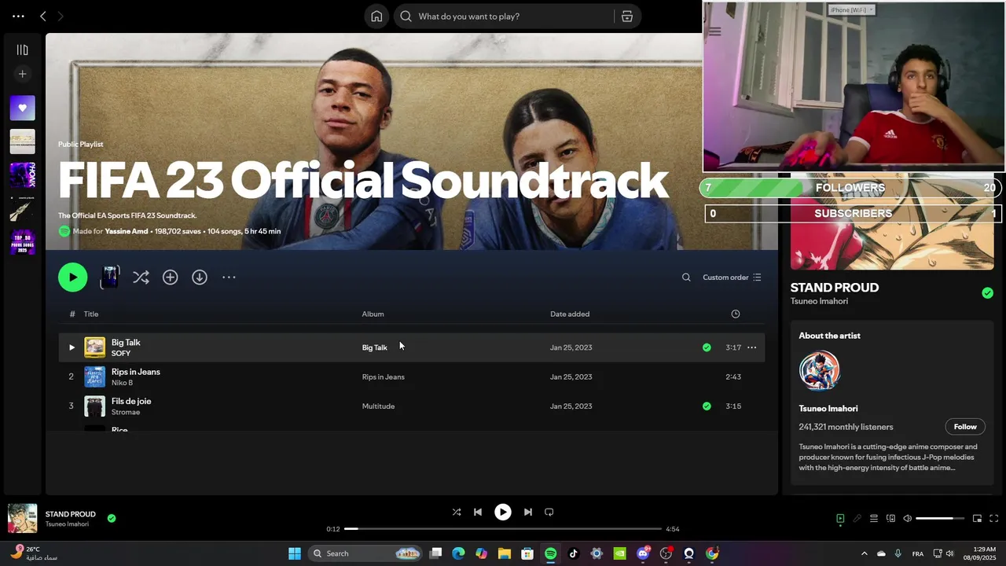Open the Browse icon in search bar
Image resolution: width=1006 pixels, height=566 pixels.
(626, 17)
